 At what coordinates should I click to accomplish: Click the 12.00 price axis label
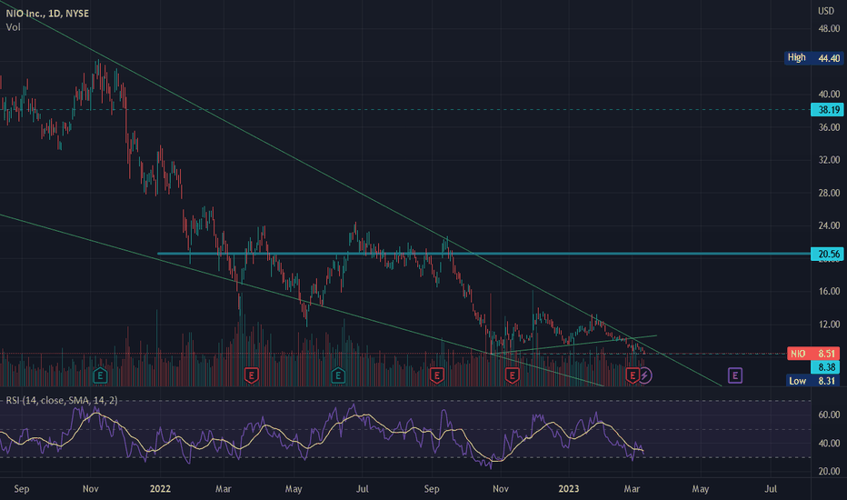coord(829,325)
